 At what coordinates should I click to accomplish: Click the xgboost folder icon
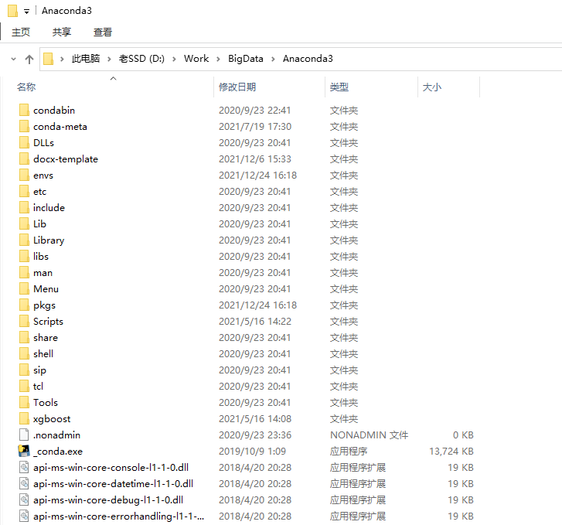[24, 418]
